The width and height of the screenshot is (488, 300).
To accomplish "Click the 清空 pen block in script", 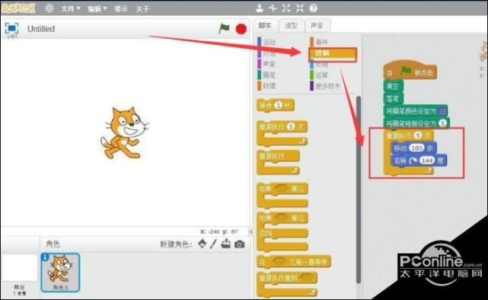I will [394, 86].
